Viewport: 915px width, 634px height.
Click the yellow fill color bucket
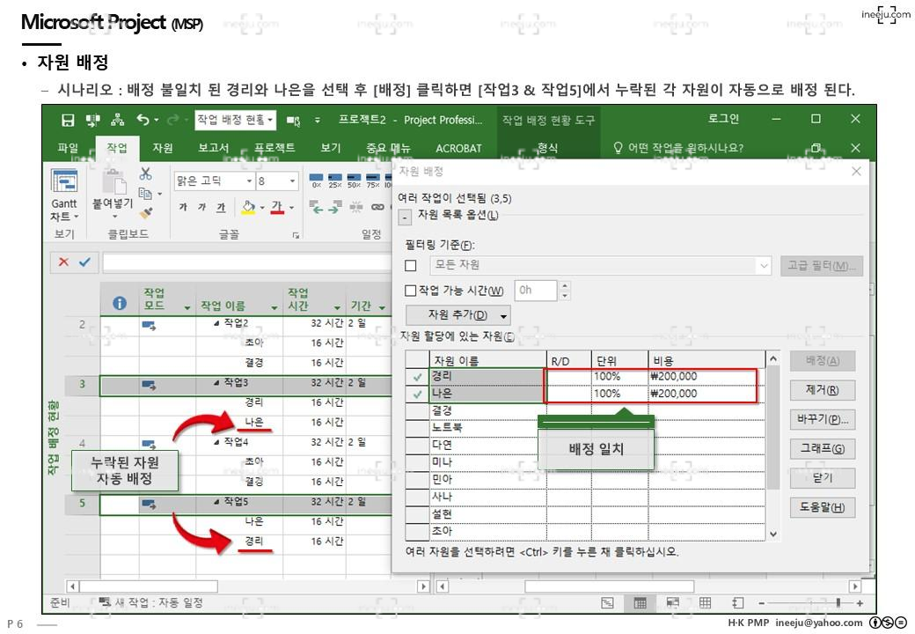249,207
